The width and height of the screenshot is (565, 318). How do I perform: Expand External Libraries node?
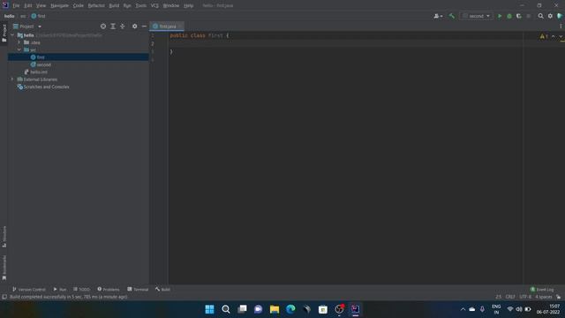click(x=12, y=79)
